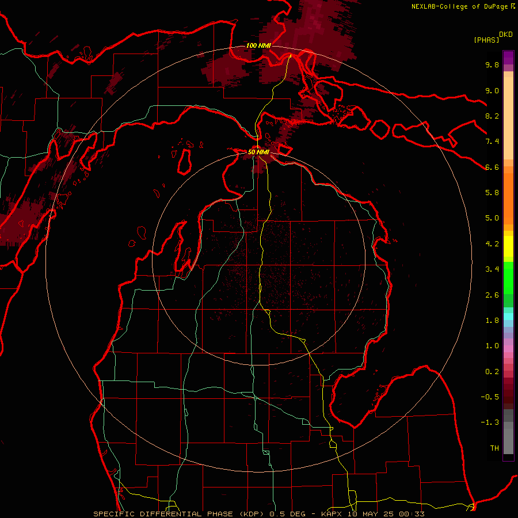The width and height of the screenshot is (518, 518).
Task: Click the 3.4 legend value
Action: click(x=492, y=269)
